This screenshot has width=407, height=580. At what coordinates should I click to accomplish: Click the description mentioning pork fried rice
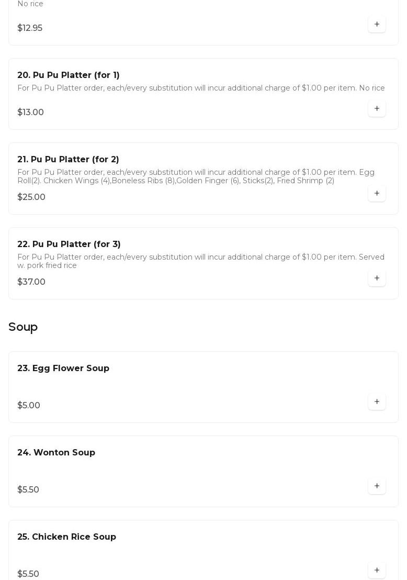click(x=200, y=261)
